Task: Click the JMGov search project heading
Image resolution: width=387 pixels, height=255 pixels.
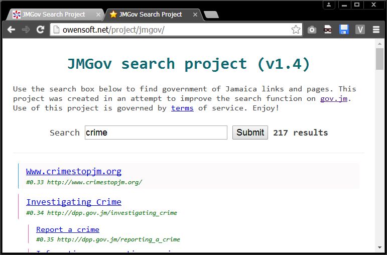Action: pyautogui.click(x=189, y=64)
